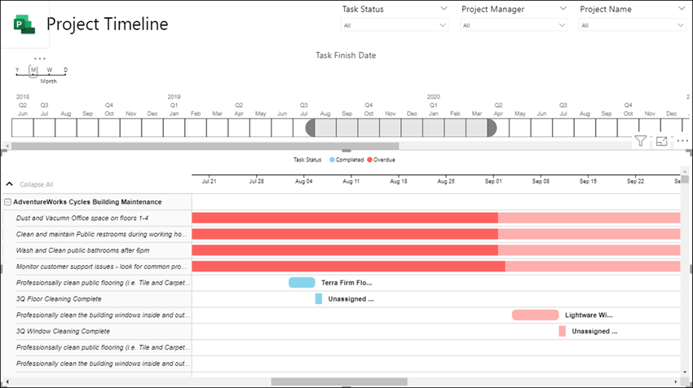Viewport: 693px width, 388px height.
Task: Click the pink Lightware window cleaning bar
Action: coord(535,315)
